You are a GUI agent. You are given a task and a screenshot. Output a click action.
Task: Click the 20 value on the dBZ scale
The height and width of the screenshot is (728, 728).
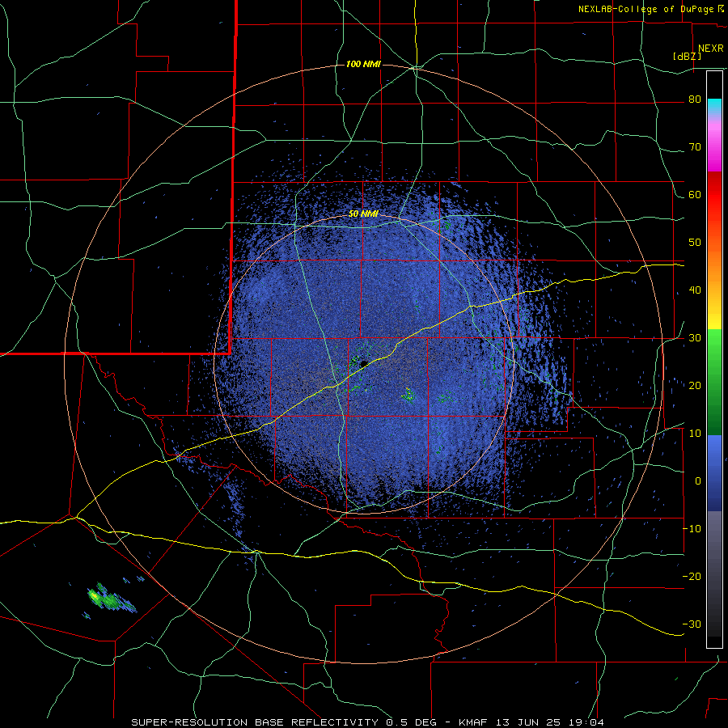695,387
